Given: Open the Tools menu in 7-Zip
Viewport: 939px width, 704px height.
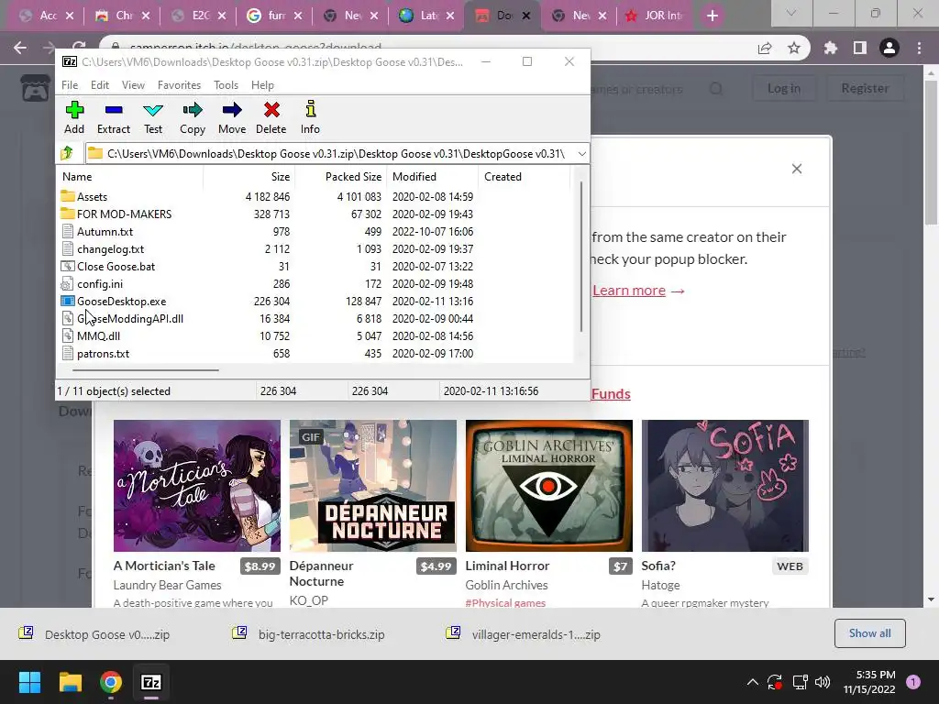Looking at the screenshot, I should click(x=226, y=85).
